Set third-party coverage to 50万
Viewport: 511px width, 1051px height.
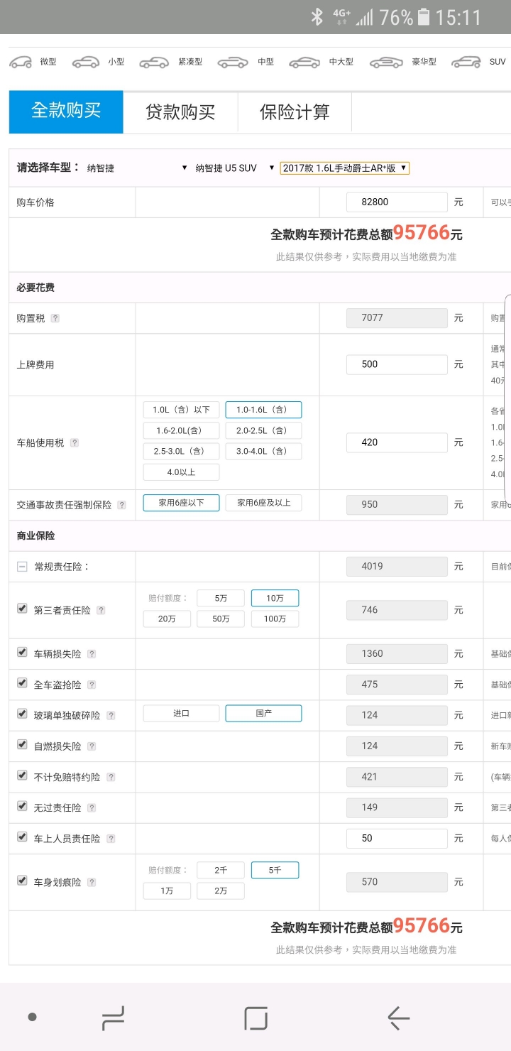pyautogui.click(x=221, y=619)
